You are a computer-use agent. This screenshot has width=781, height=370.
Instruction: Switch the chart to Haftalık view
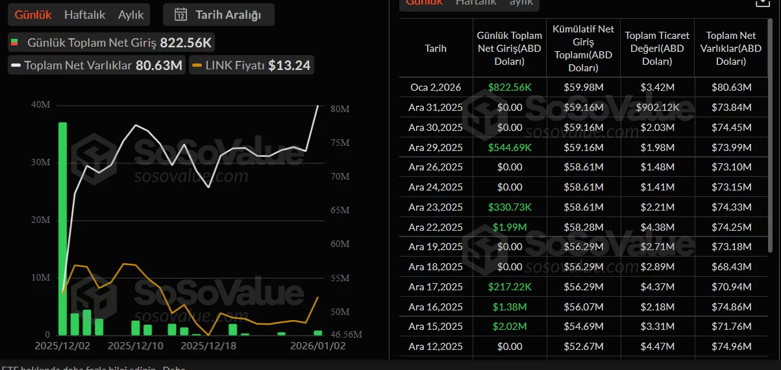coord(86,14)
